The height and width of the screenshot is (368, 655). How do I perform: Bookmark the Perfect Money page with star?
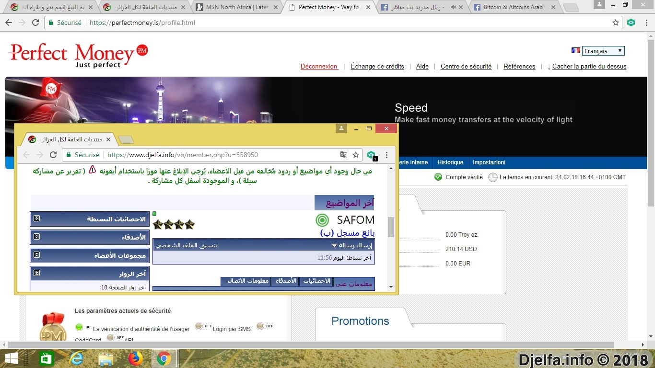(x=616, y=23)
